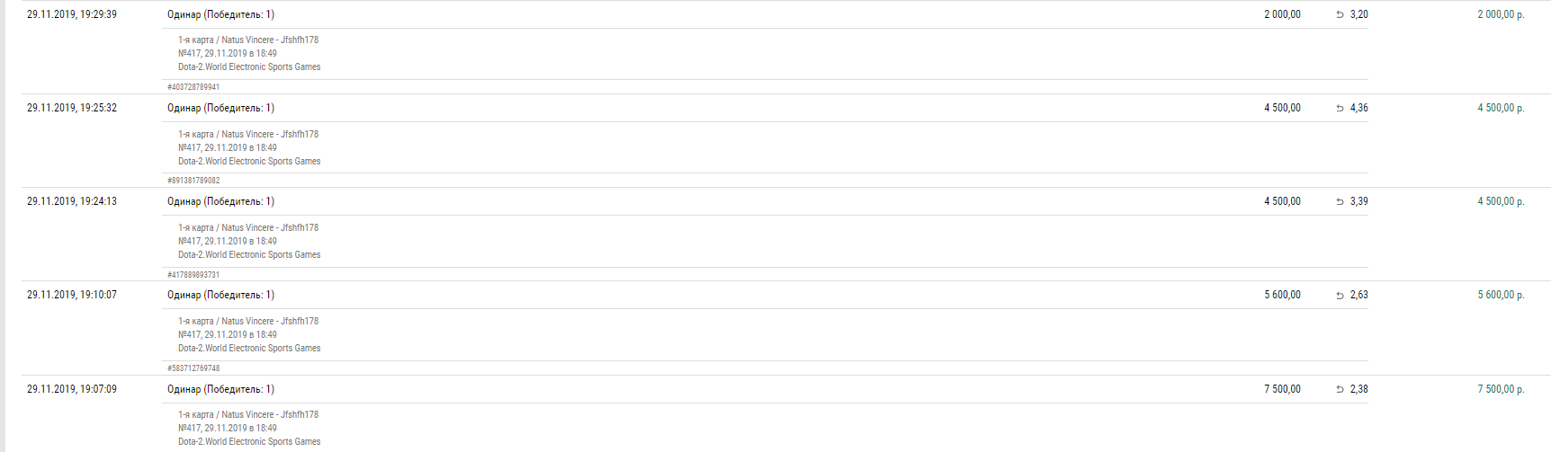This screenshot has height=452, width=1551.
Task: Click the timestamp 29.11.2019, 19:10:07
Action: coord(72,295)
